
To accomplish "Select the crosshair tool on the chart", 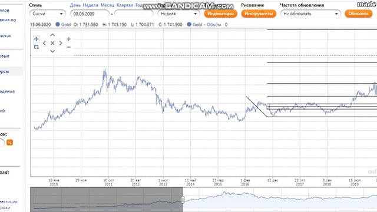I will (x=37, y=39).
